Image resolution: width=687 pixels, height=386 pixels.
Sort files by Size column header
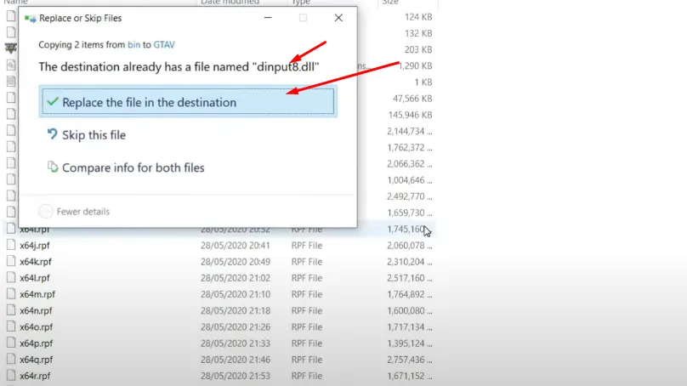click(x=390, y=3)
